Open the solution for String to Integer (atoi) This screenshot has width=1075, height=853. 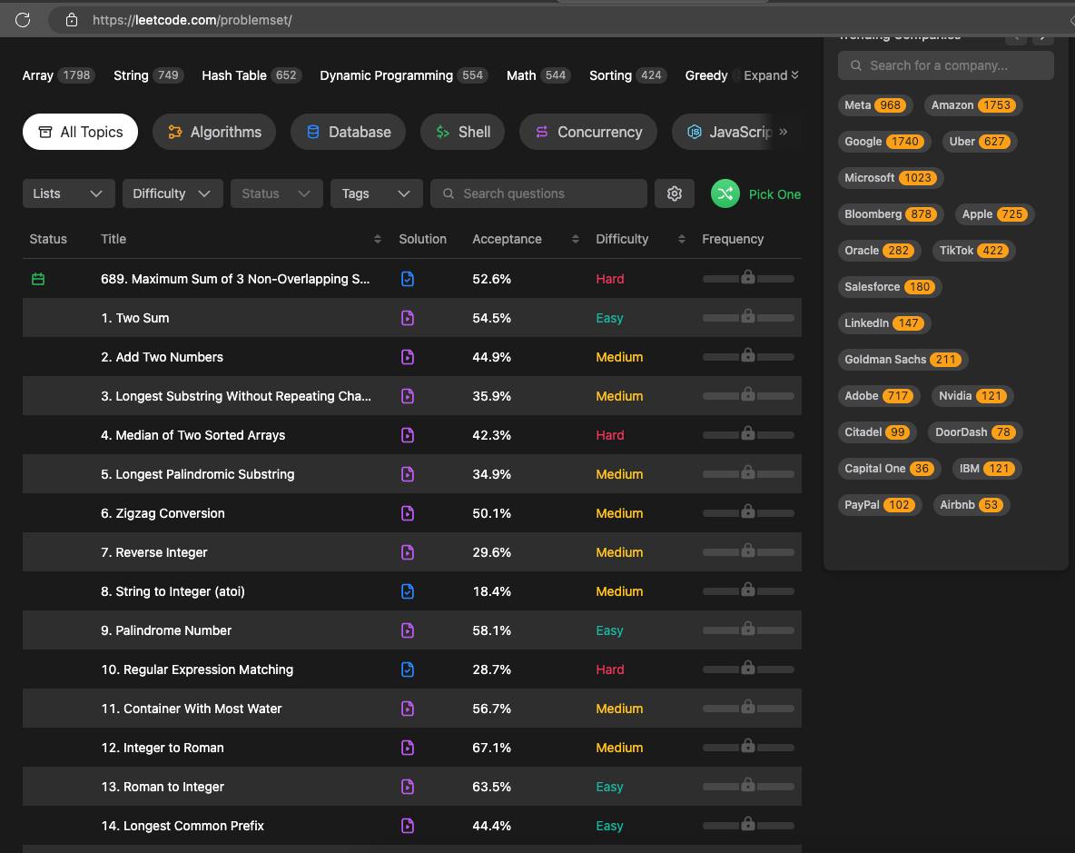408,591
